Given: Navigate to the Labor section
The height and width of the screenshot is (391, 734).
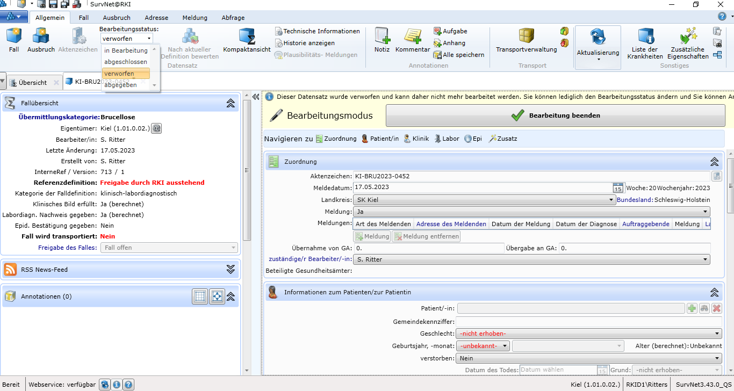Looking at the screenshot, I should [447, 139].
